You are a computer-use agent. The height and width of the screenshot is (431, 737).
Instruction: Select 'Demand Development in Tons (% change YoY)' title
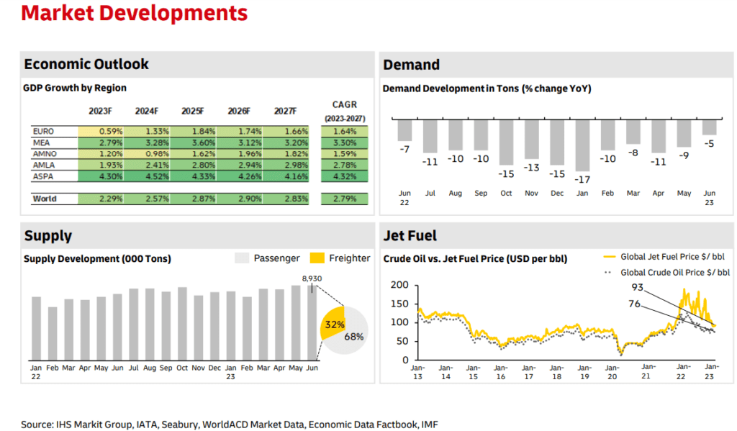487,89
